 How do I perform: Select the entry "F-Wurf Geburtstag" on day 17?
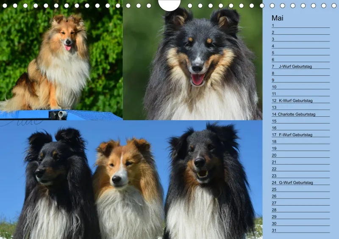tap(295, 135)
